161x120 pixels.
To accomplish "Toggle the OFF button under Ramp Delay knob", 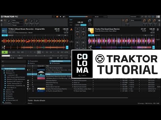I will tap(32, 25).
